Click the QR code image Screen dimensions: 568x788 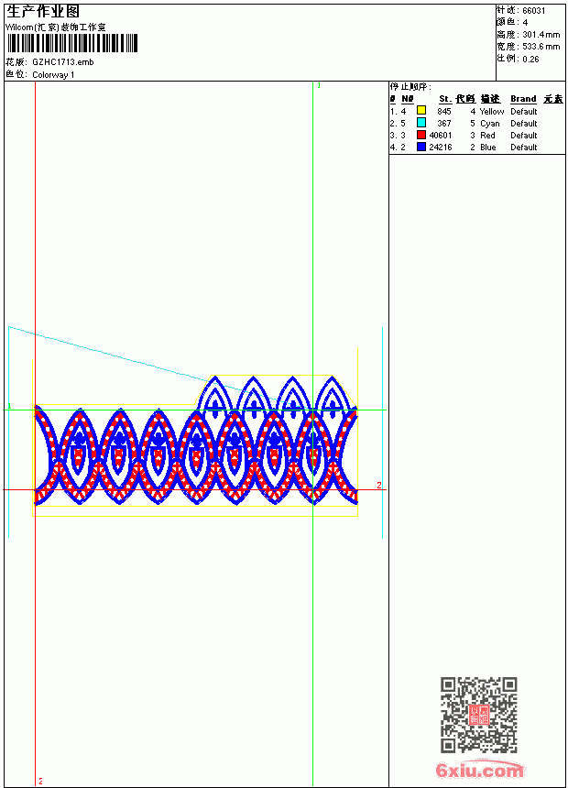478,715
